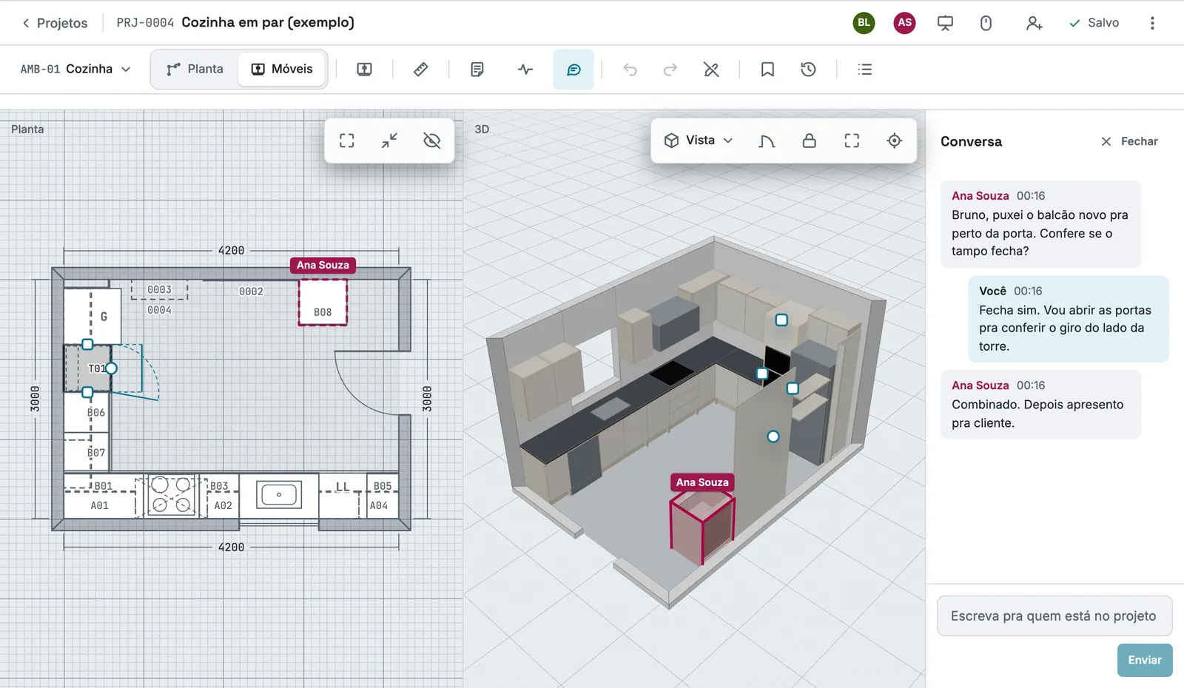1184x688 pixels.
Task: Switch to the Móveis tab
Action: click(x=282, y=69)
